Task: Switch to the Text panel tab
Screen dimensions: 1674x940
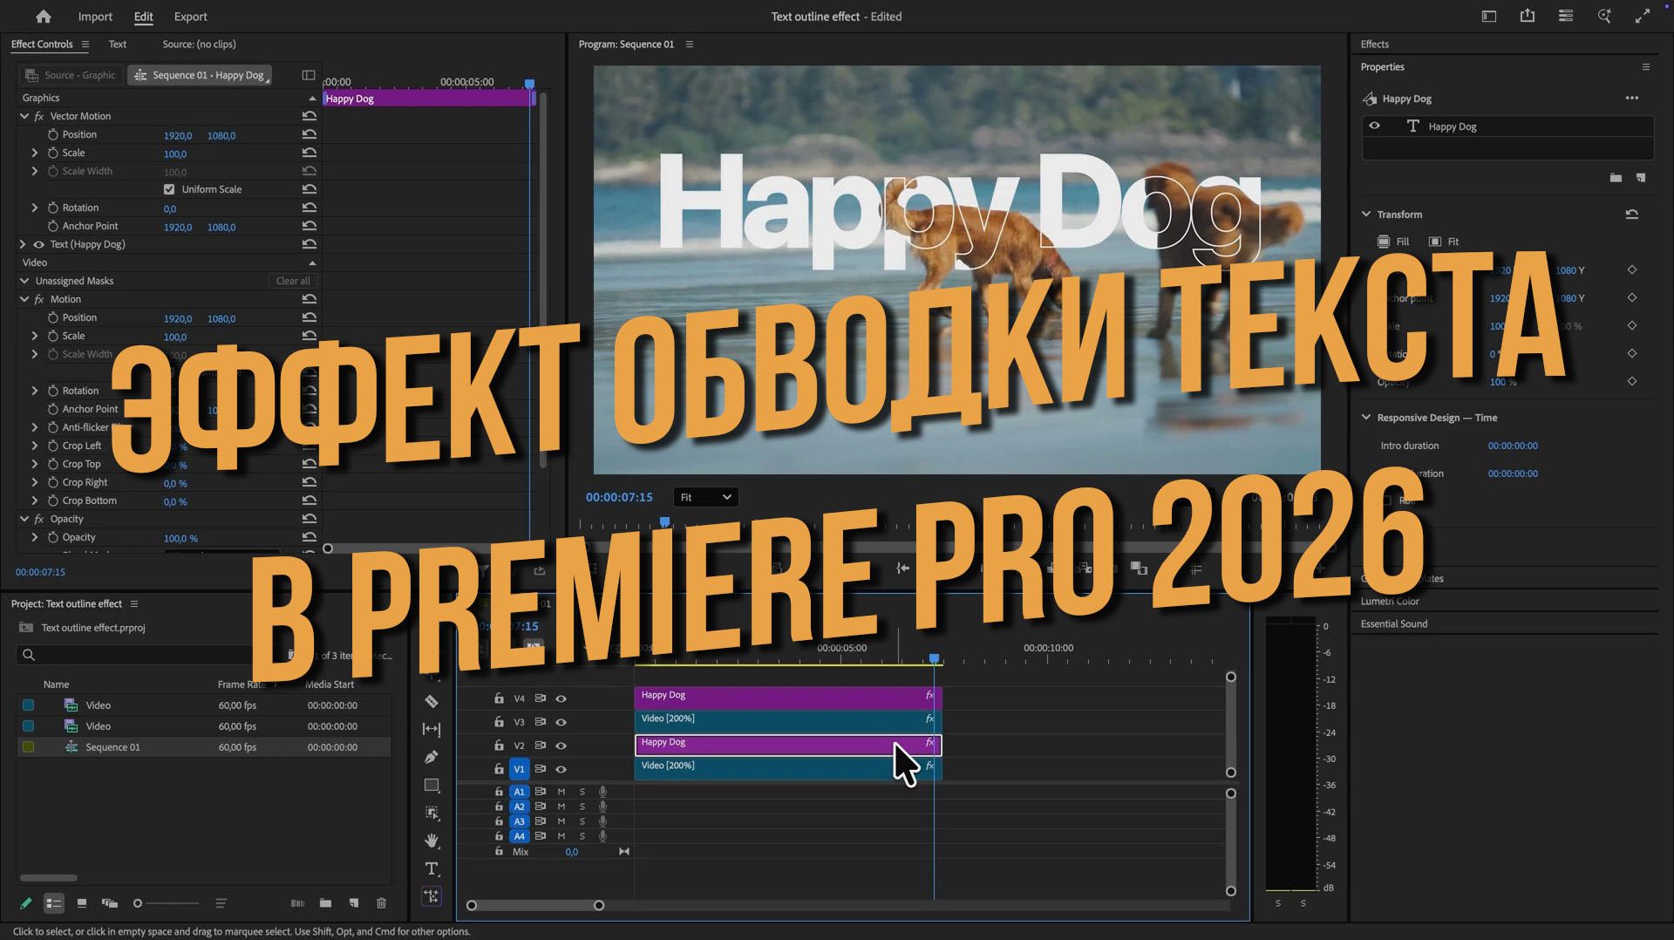Action: (x=118, y=44)
